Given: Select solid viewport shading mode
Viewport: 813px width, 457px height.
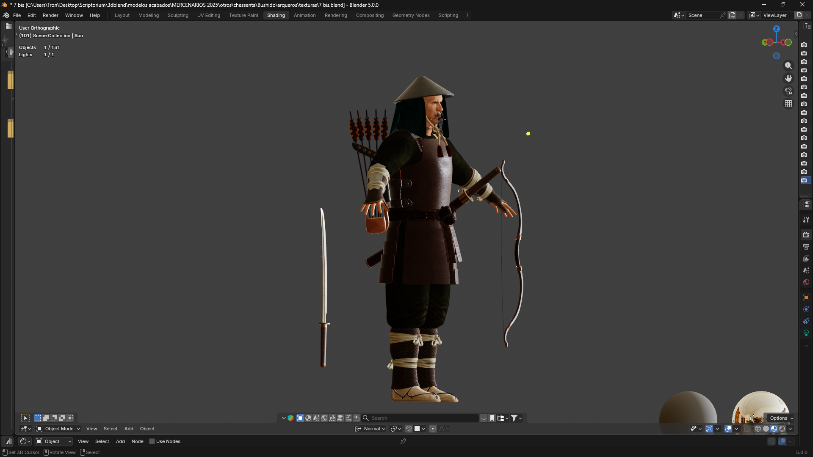Looking at the screenshot, I should tap(766, 429).
